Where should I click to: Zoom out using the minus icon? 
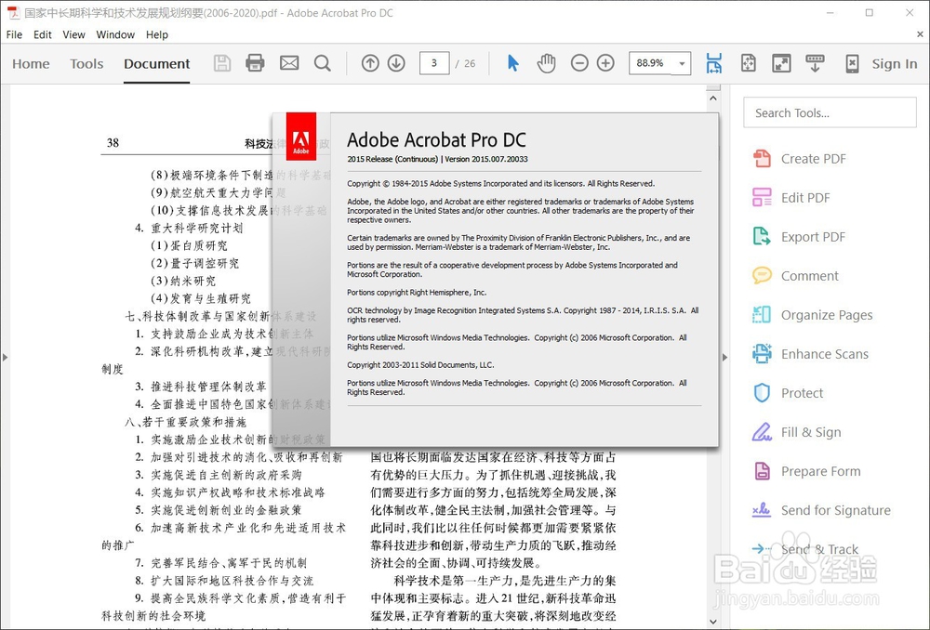tap(579, 62)
